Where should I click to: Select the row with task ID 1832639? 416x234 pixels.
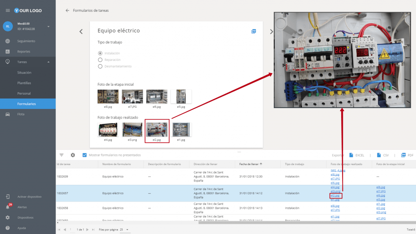(236, 176)
